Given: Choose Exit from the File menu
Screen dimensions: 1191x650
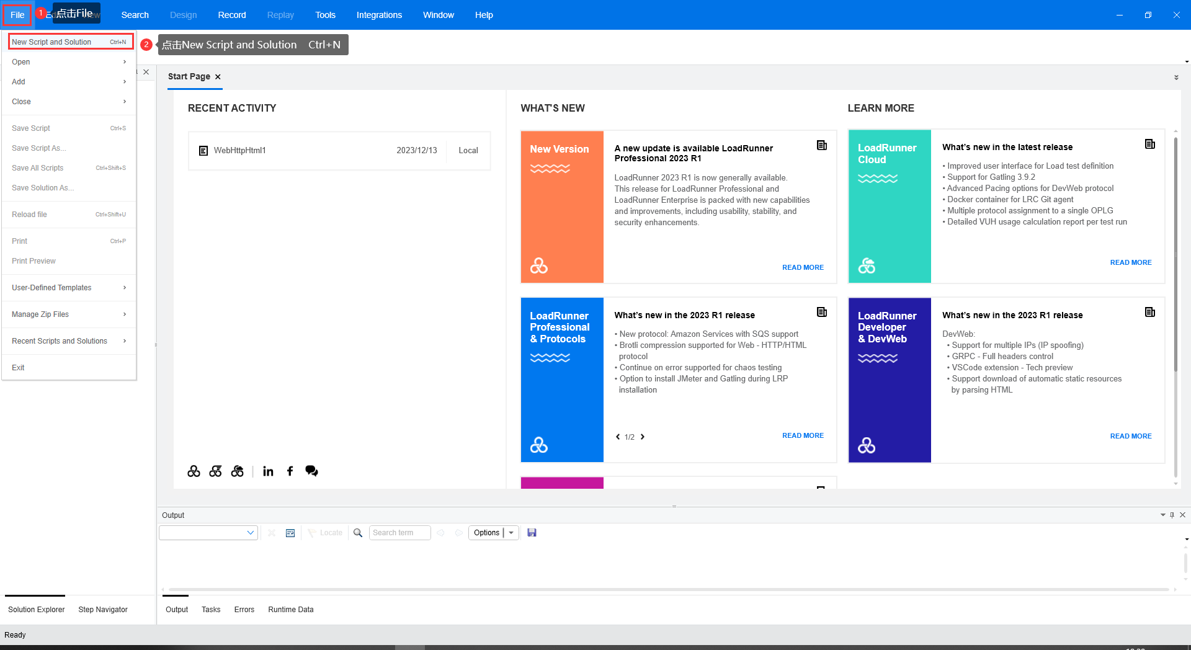Looking at the screenshot, I should tap(69, 368).
